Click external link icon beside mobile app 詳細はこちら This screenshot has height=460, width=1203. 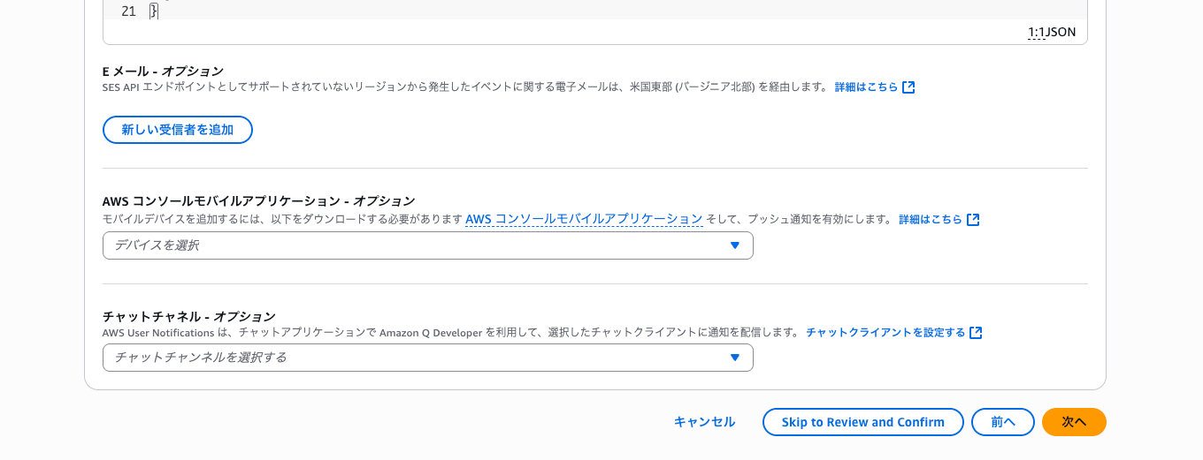973,220
